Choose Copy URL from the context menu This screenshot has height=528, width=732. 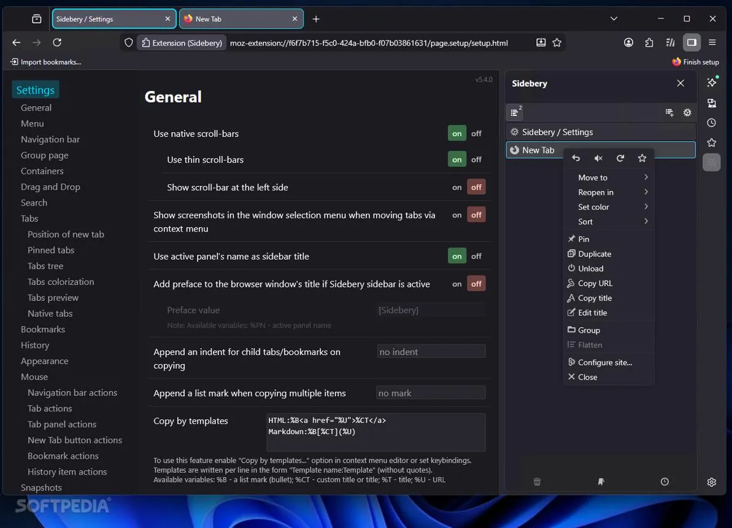[x=608, y=283]
